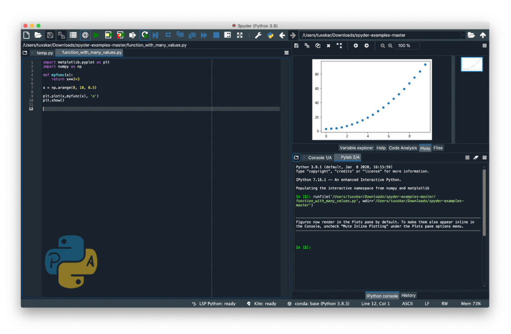Screen dimensions: 511x334
Task: Save the current file using the floppy icon
Action: click(50, 35)
